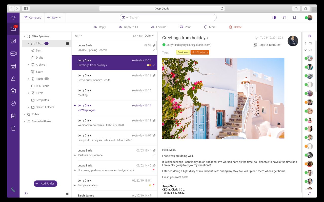Expand Shared with me tree

point(24,121)
